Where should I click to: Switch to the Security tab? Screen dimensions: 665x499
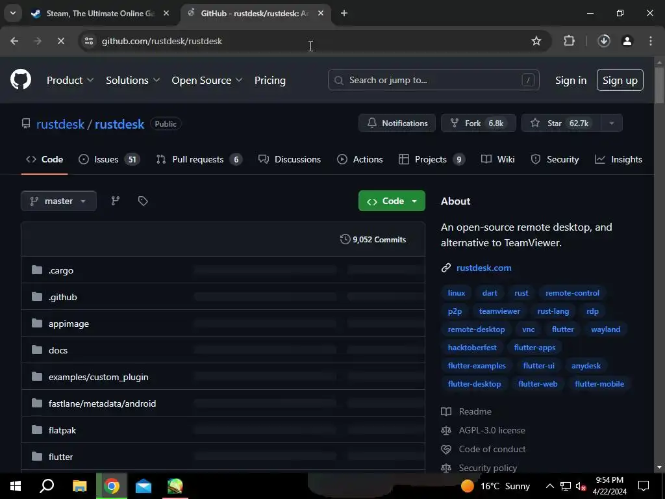pyautogui.click(x=555, y=160)
